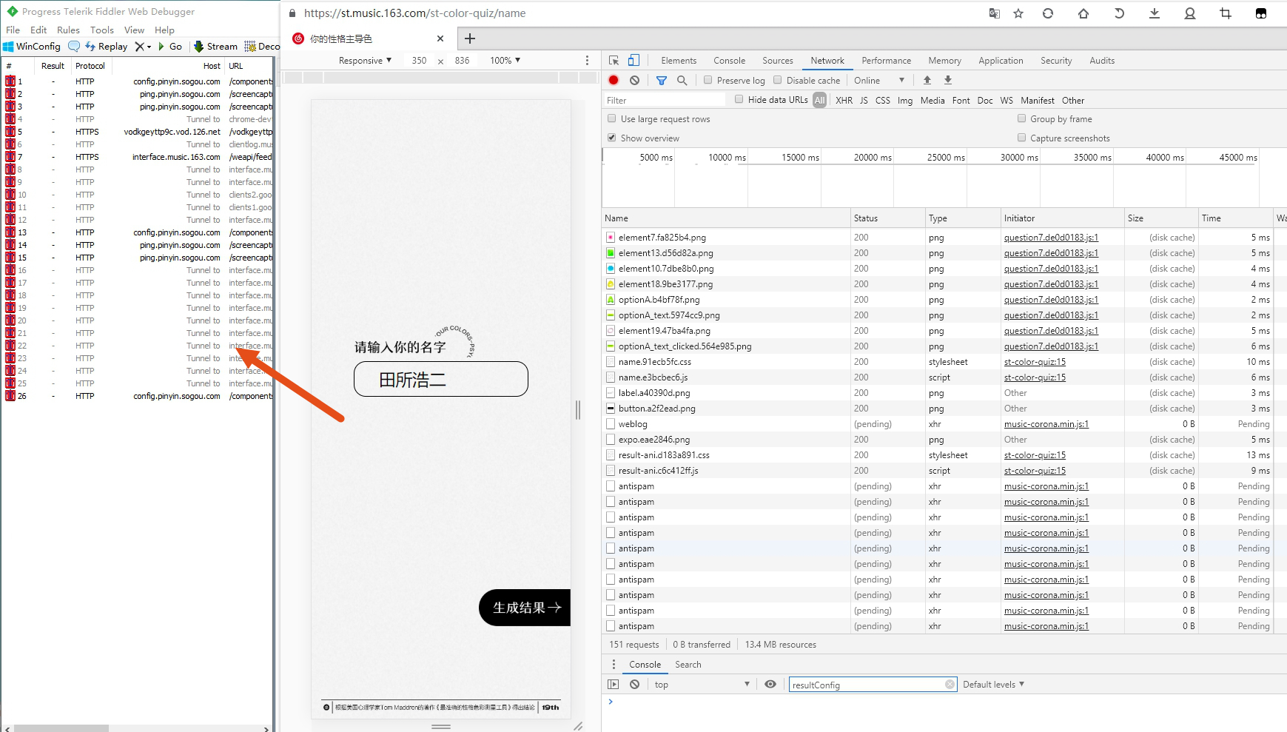Open the Search tab in the drawer
1287x732 pixels.
coord(688,665)
